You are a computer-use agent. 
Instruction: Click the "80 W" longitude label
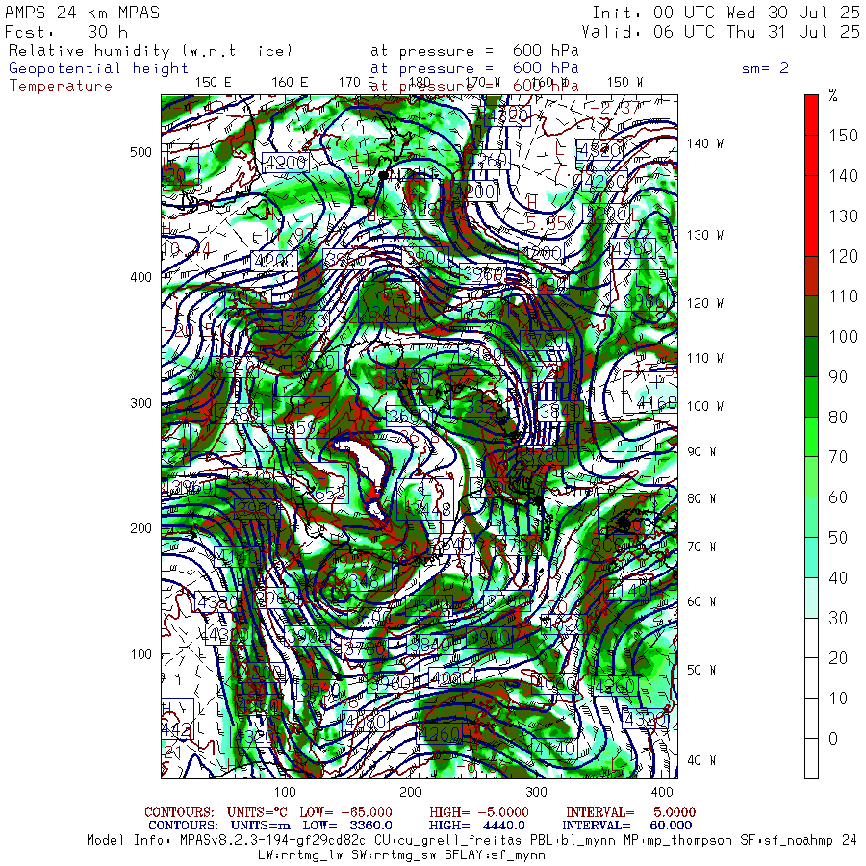[x=701, y=498]
